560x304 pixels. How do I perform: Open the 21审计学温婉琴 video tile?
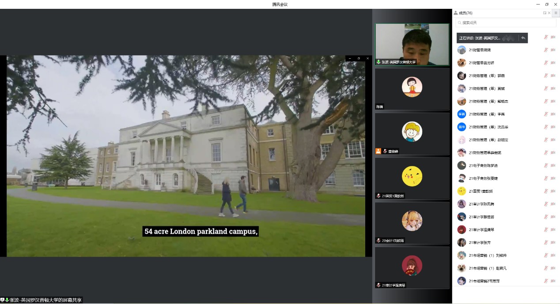click(412, 268)
